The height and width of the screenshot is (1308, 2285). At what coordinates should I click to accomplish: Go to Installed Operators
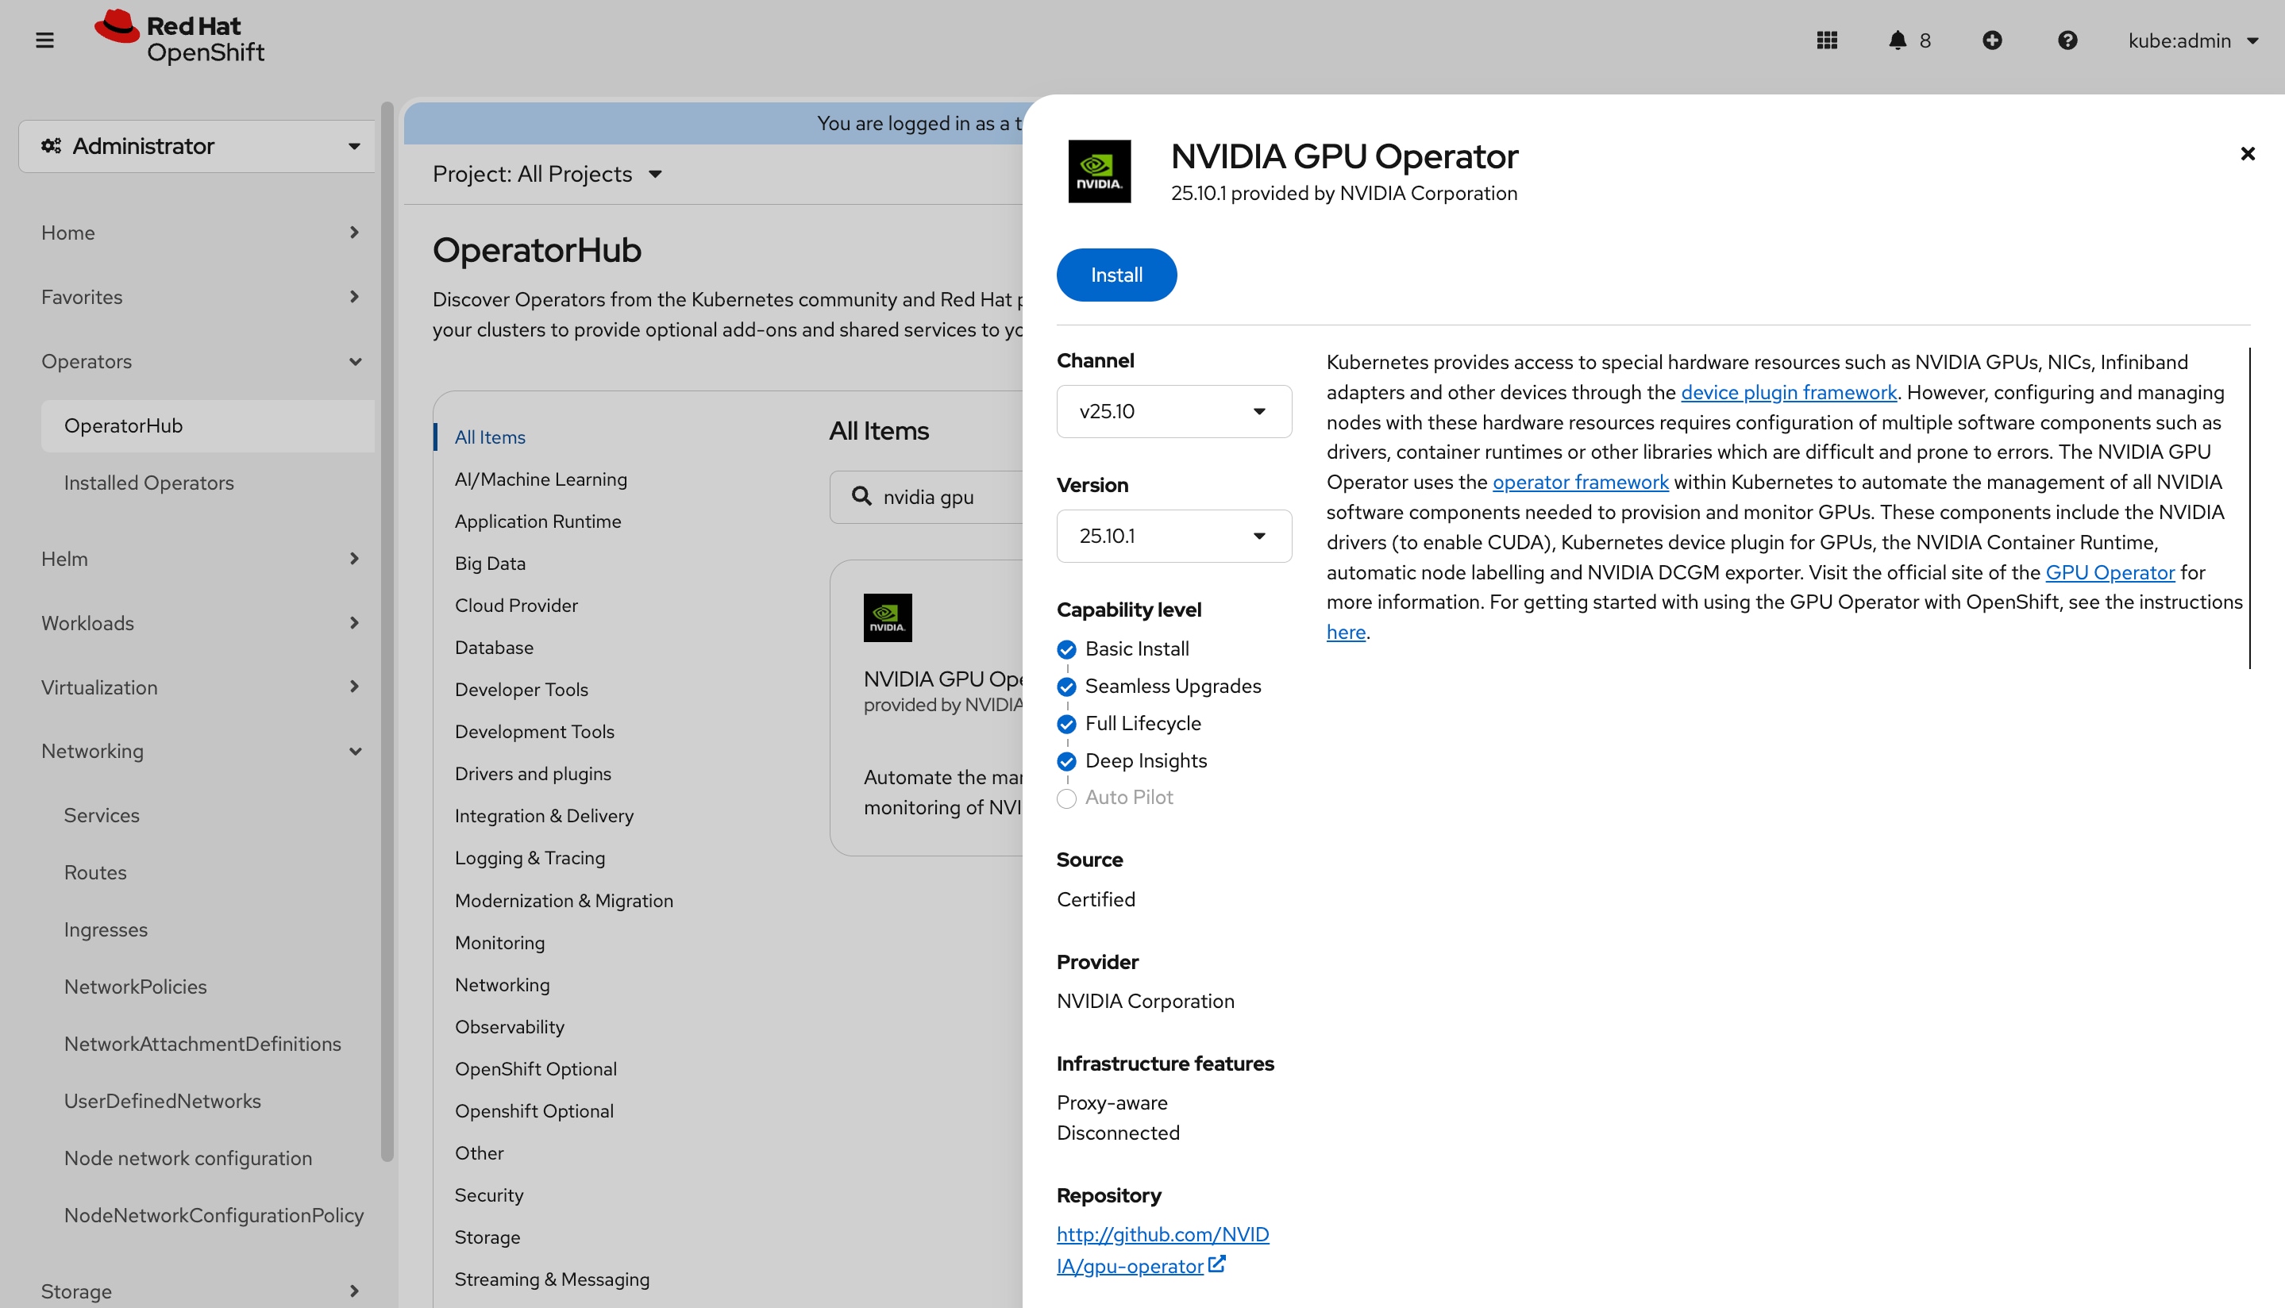pyautogui.click(x=149, y=483)
